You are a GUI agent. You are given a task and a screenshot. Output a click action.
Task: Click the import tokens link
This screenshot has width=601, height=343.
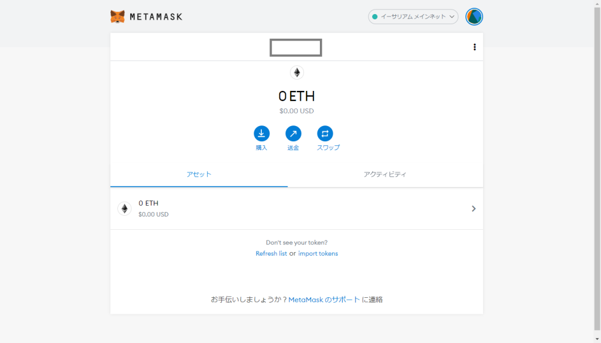point(318,253)
